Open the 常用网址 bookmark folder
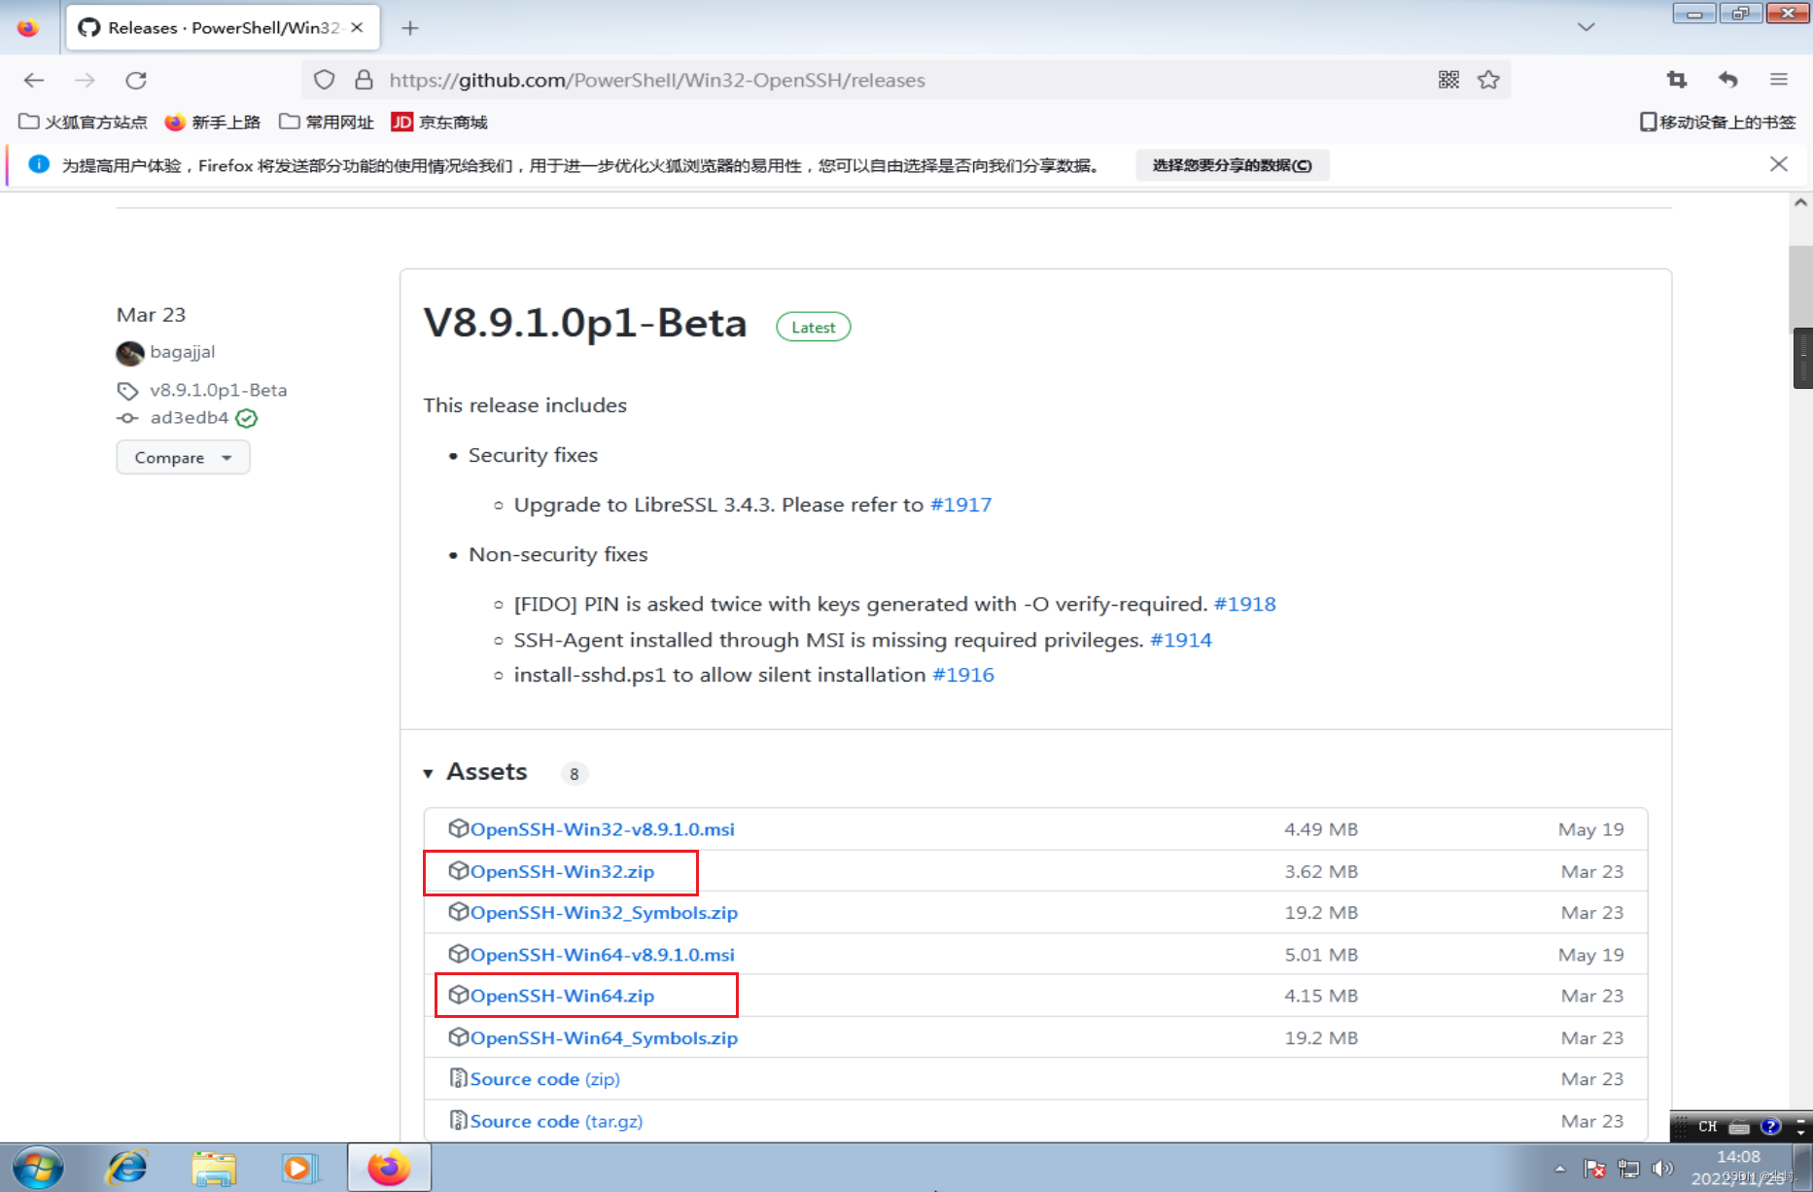This screenshot has width=1813, height=1192. (327, 122)
